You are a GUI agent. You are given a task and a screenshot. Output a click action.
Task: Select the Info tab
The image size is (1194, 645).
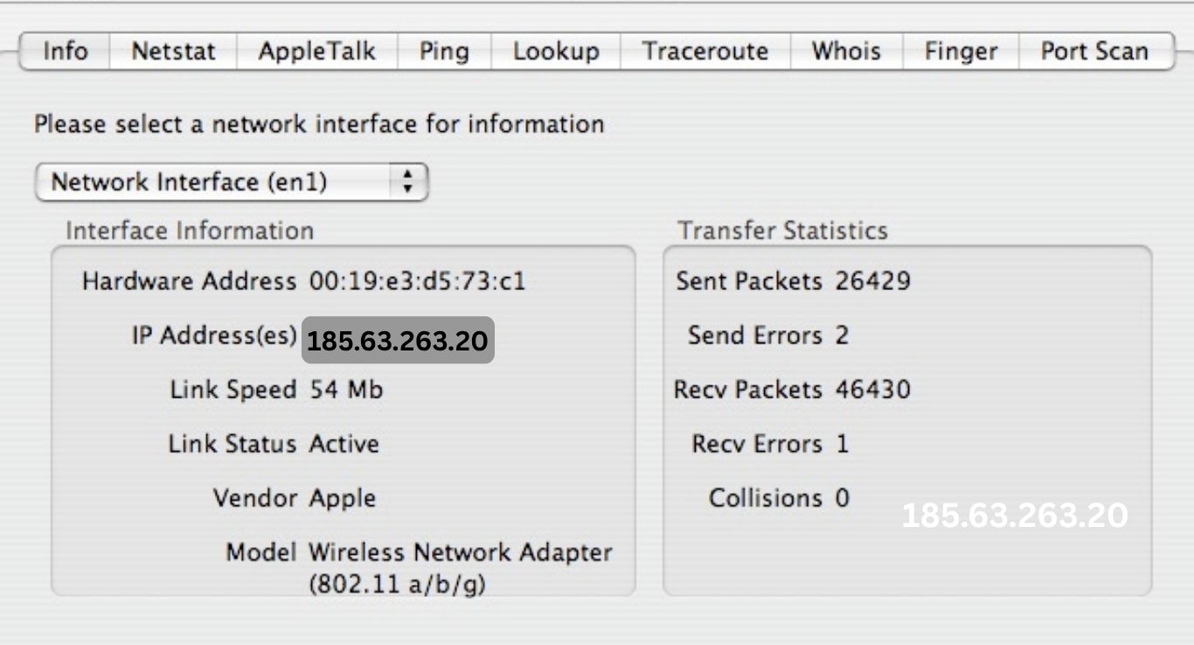[66, 52]
